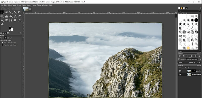Select the Text tool
Viewport: 202px width, 98px height.
click(x=15, y=20)
